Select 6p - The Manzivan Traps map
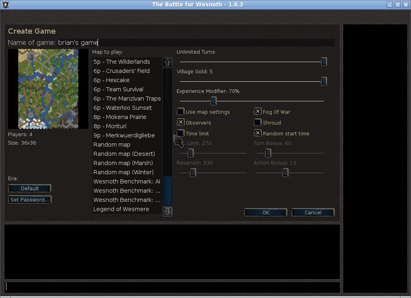The image size is (411, 298). pyautogui.click(x=127, y=99)
